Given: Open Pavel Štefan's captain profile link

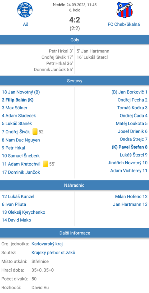Looking at the screenshot, I should click(130, 147).
